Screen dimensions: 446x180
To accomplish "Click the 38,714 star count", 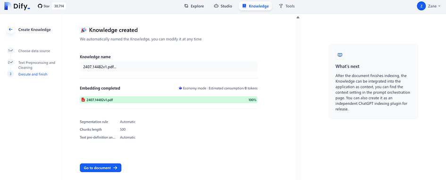I will (59, 6).
